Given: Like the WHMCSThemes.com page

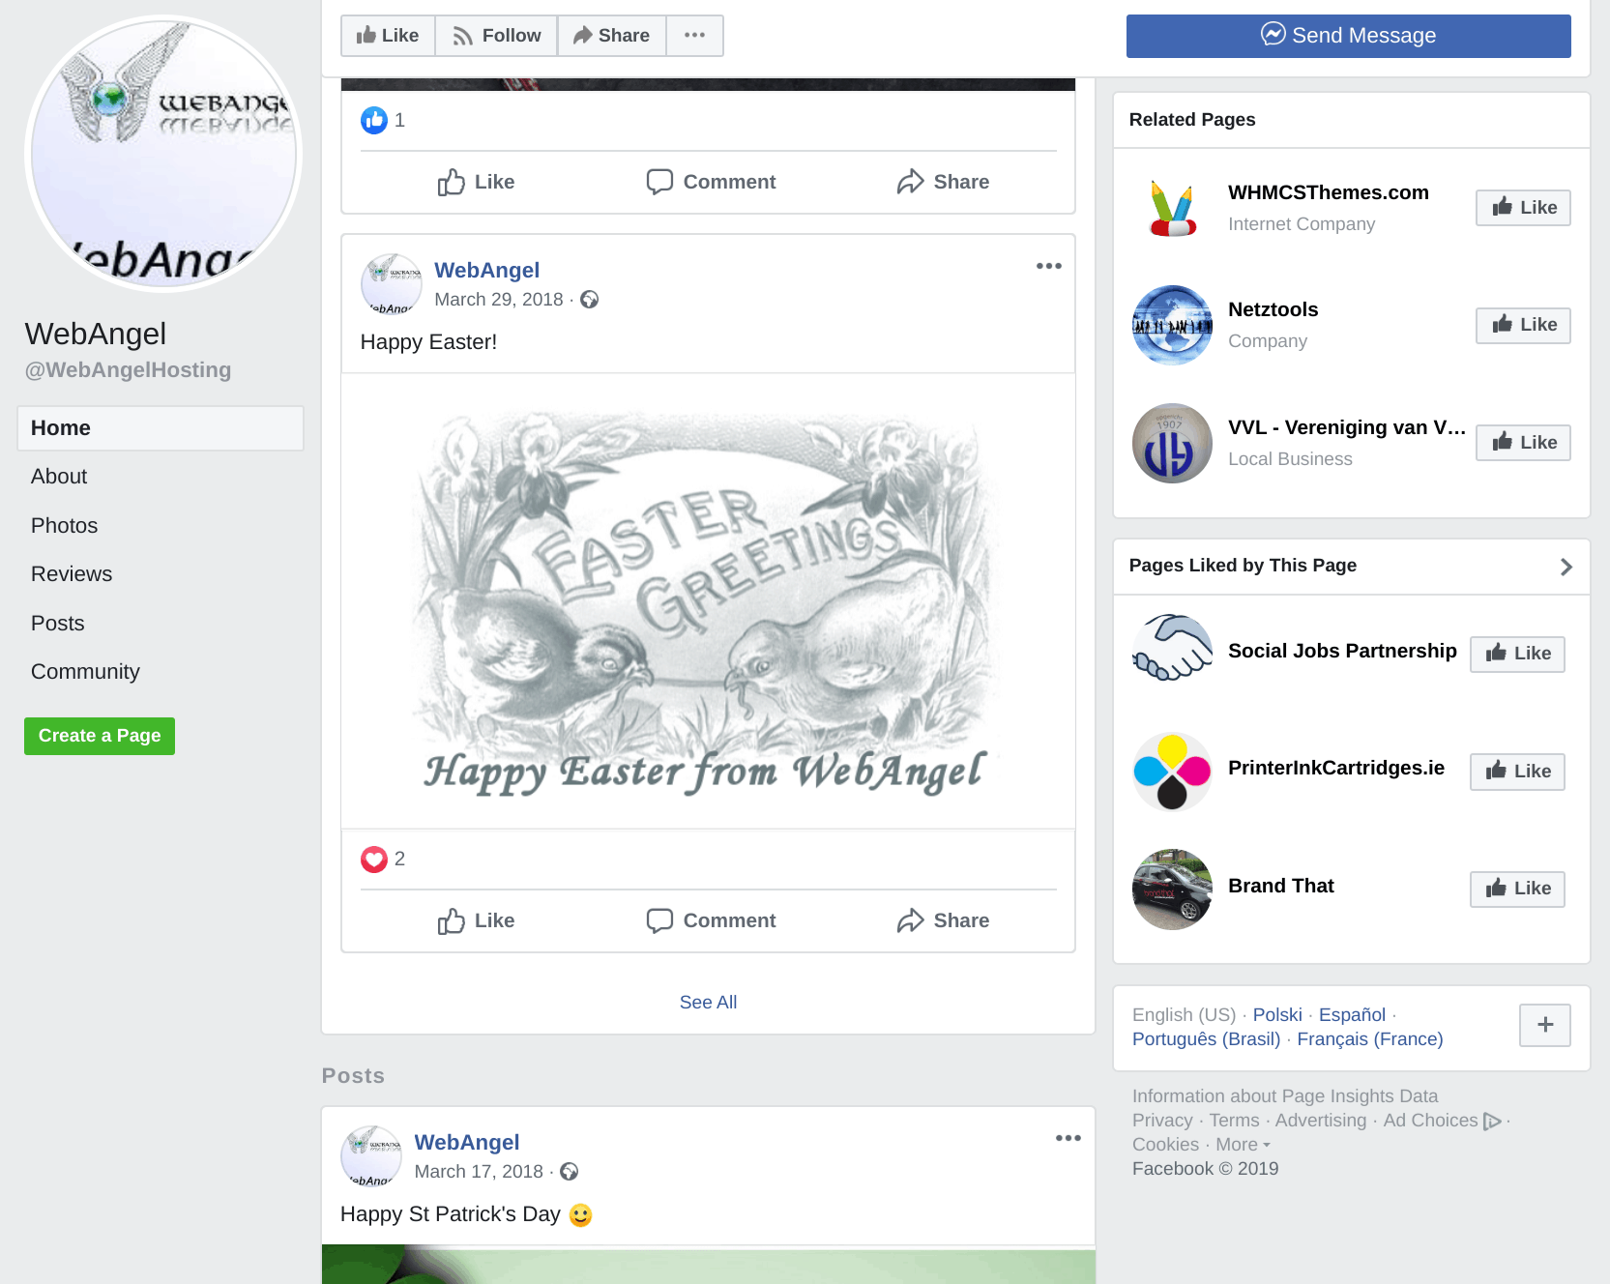Looking at the screenshot, I should click(x=1523, y=208).
